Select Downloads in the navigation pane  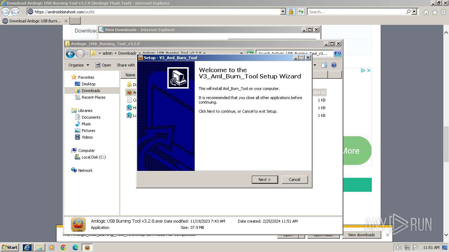pyautogui.click(x=91, y=91)
